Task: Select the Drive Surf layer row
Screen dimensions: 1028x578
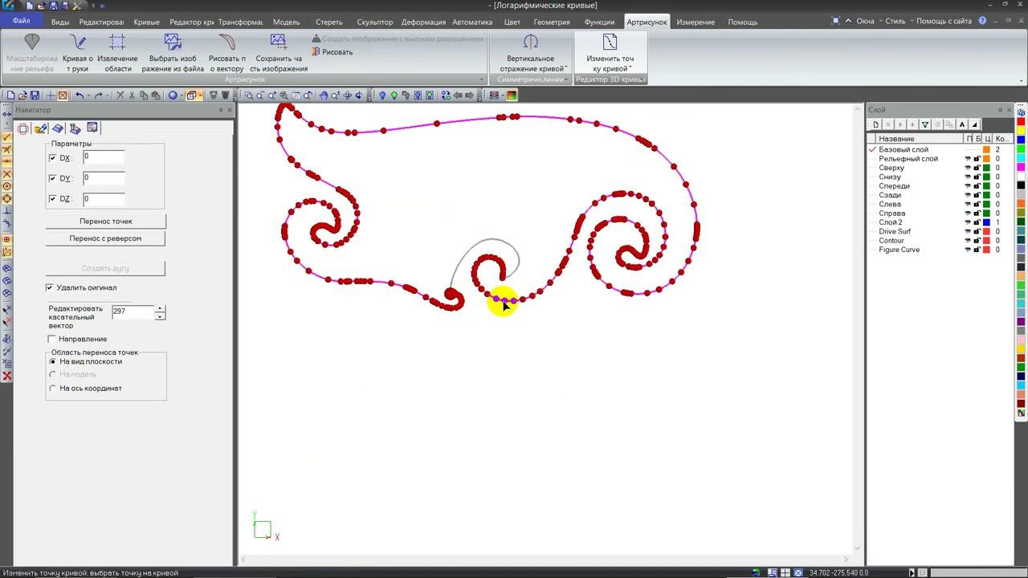Action: [x=940, y=231]
